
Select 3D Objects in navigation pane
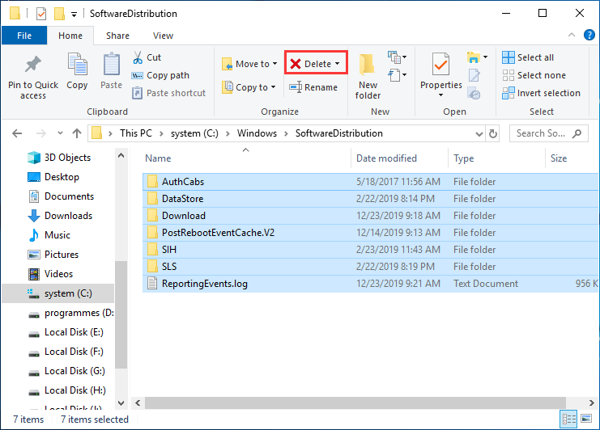click(59, 158)
